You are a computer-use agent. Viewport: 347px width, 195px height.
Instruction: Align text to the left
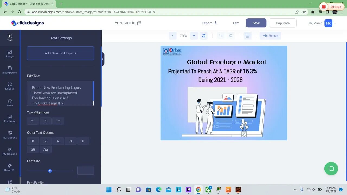click(33, 121)
